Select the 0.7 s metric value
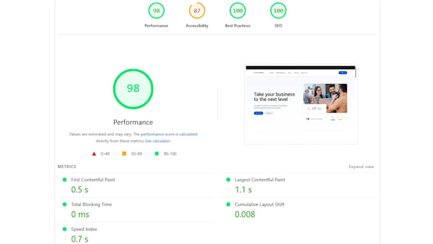433x244 pixels. coord(80,239)
